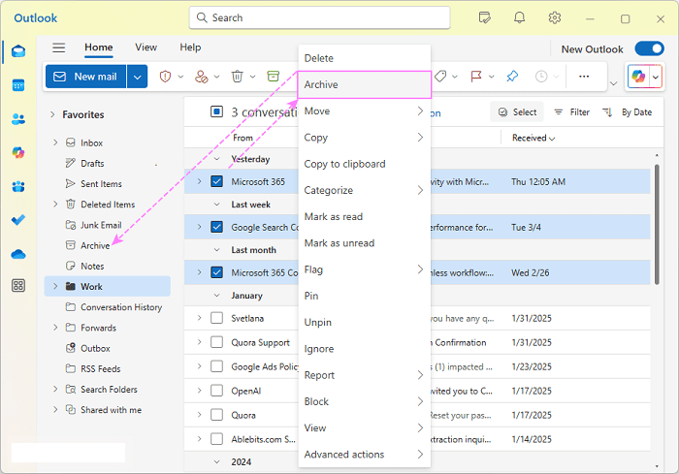Screen dimensions: 679x474
Task: Click the Report shield icon in ribbon
Action: pyautogui.click(x=165, y=77)
